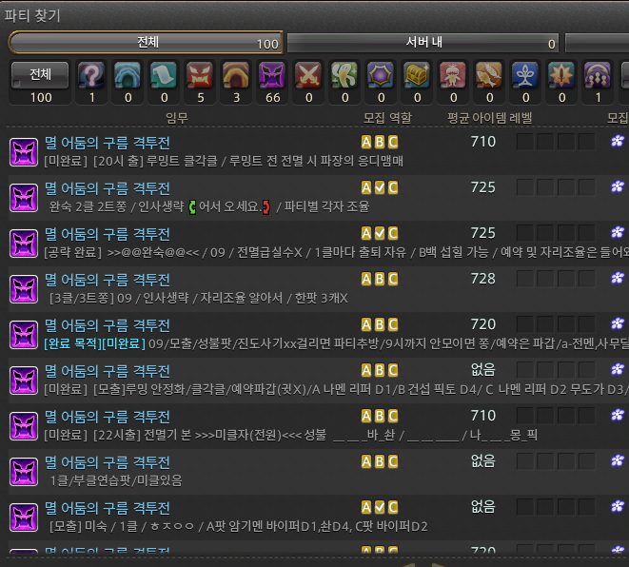
Task: Switch to the 전체 tab showing 100
Action: click(x=146, y=43)
